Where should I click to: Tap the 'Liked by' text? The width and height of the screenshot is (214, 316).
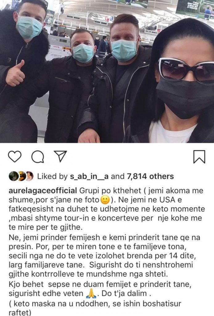coord(52,176)
